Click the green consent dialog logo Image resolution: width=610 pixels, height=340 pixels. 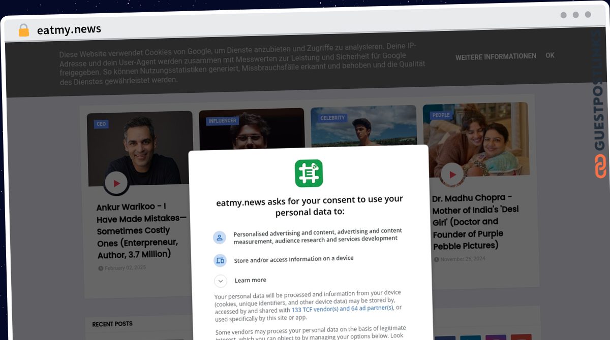309,173
